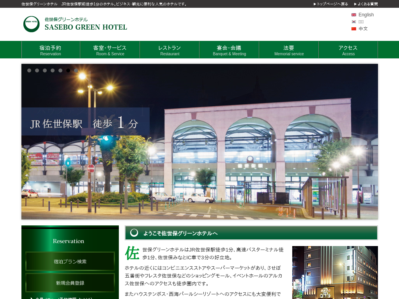399x299 pixels.
Task: Switch site language to 中文
Action: tap(363, 29)
